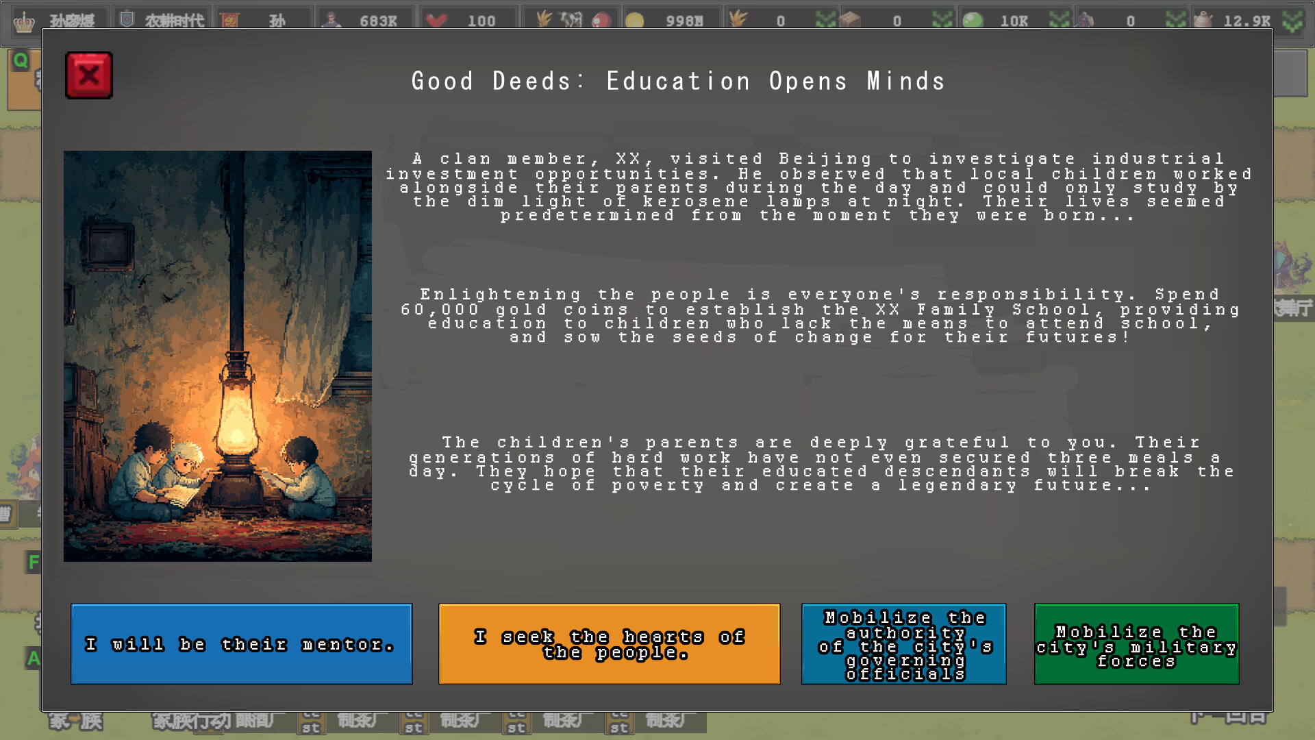Screen dimensions: 1315x740
Task: Click the crown icon in top bar
Action: coord(24,21)
